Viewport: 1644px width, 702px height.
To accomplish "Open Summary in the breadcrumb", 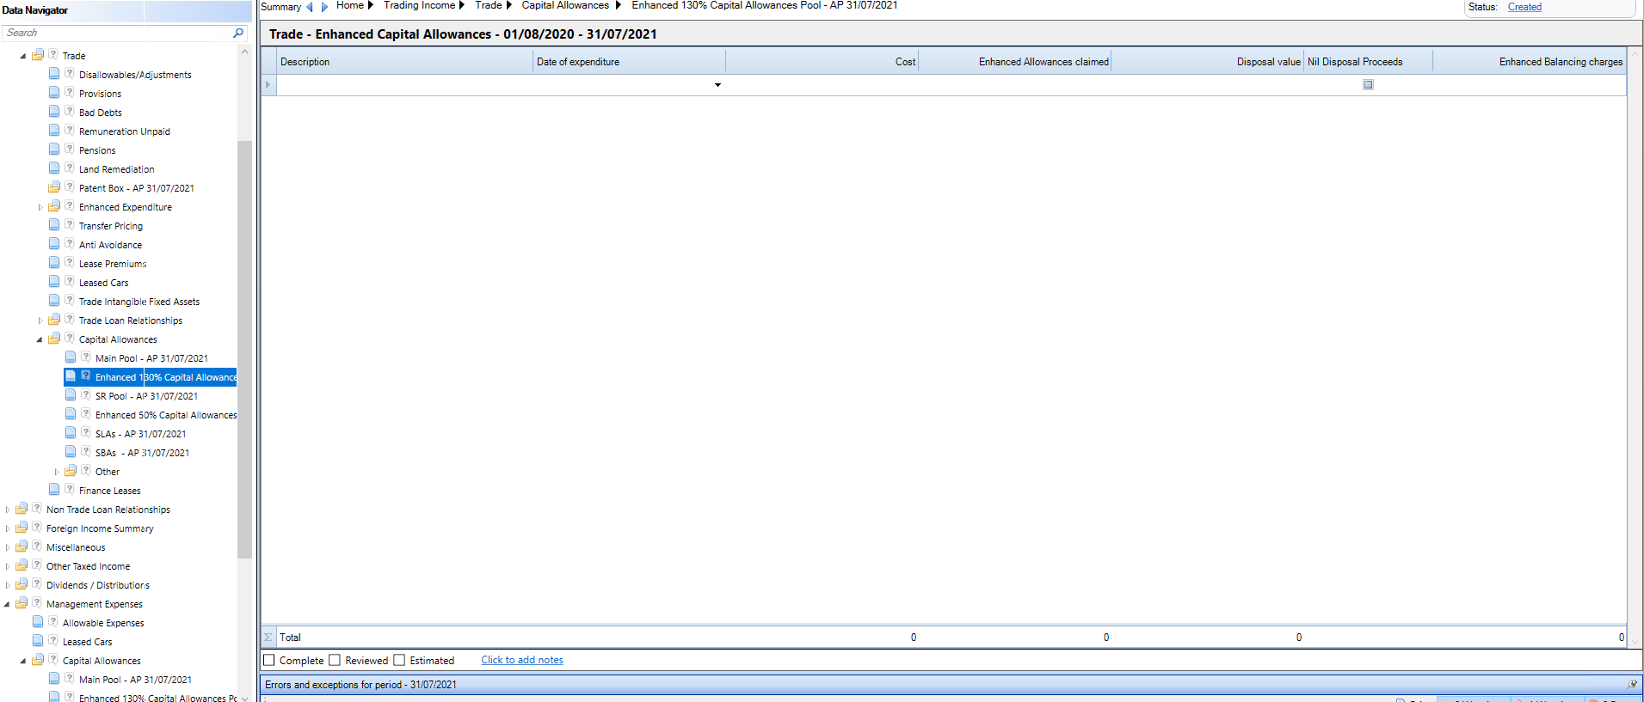I will pyautogui.click(x=281, y=7).
